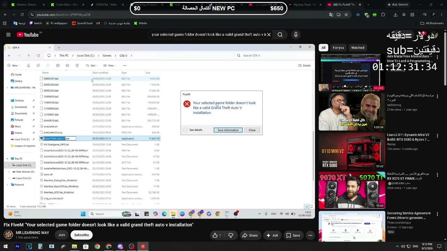
Task: Reload the page in Chrome
Action: point(22,15)
